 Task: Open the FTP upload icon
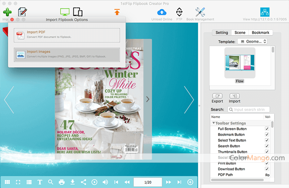click(x=179, y=12)
